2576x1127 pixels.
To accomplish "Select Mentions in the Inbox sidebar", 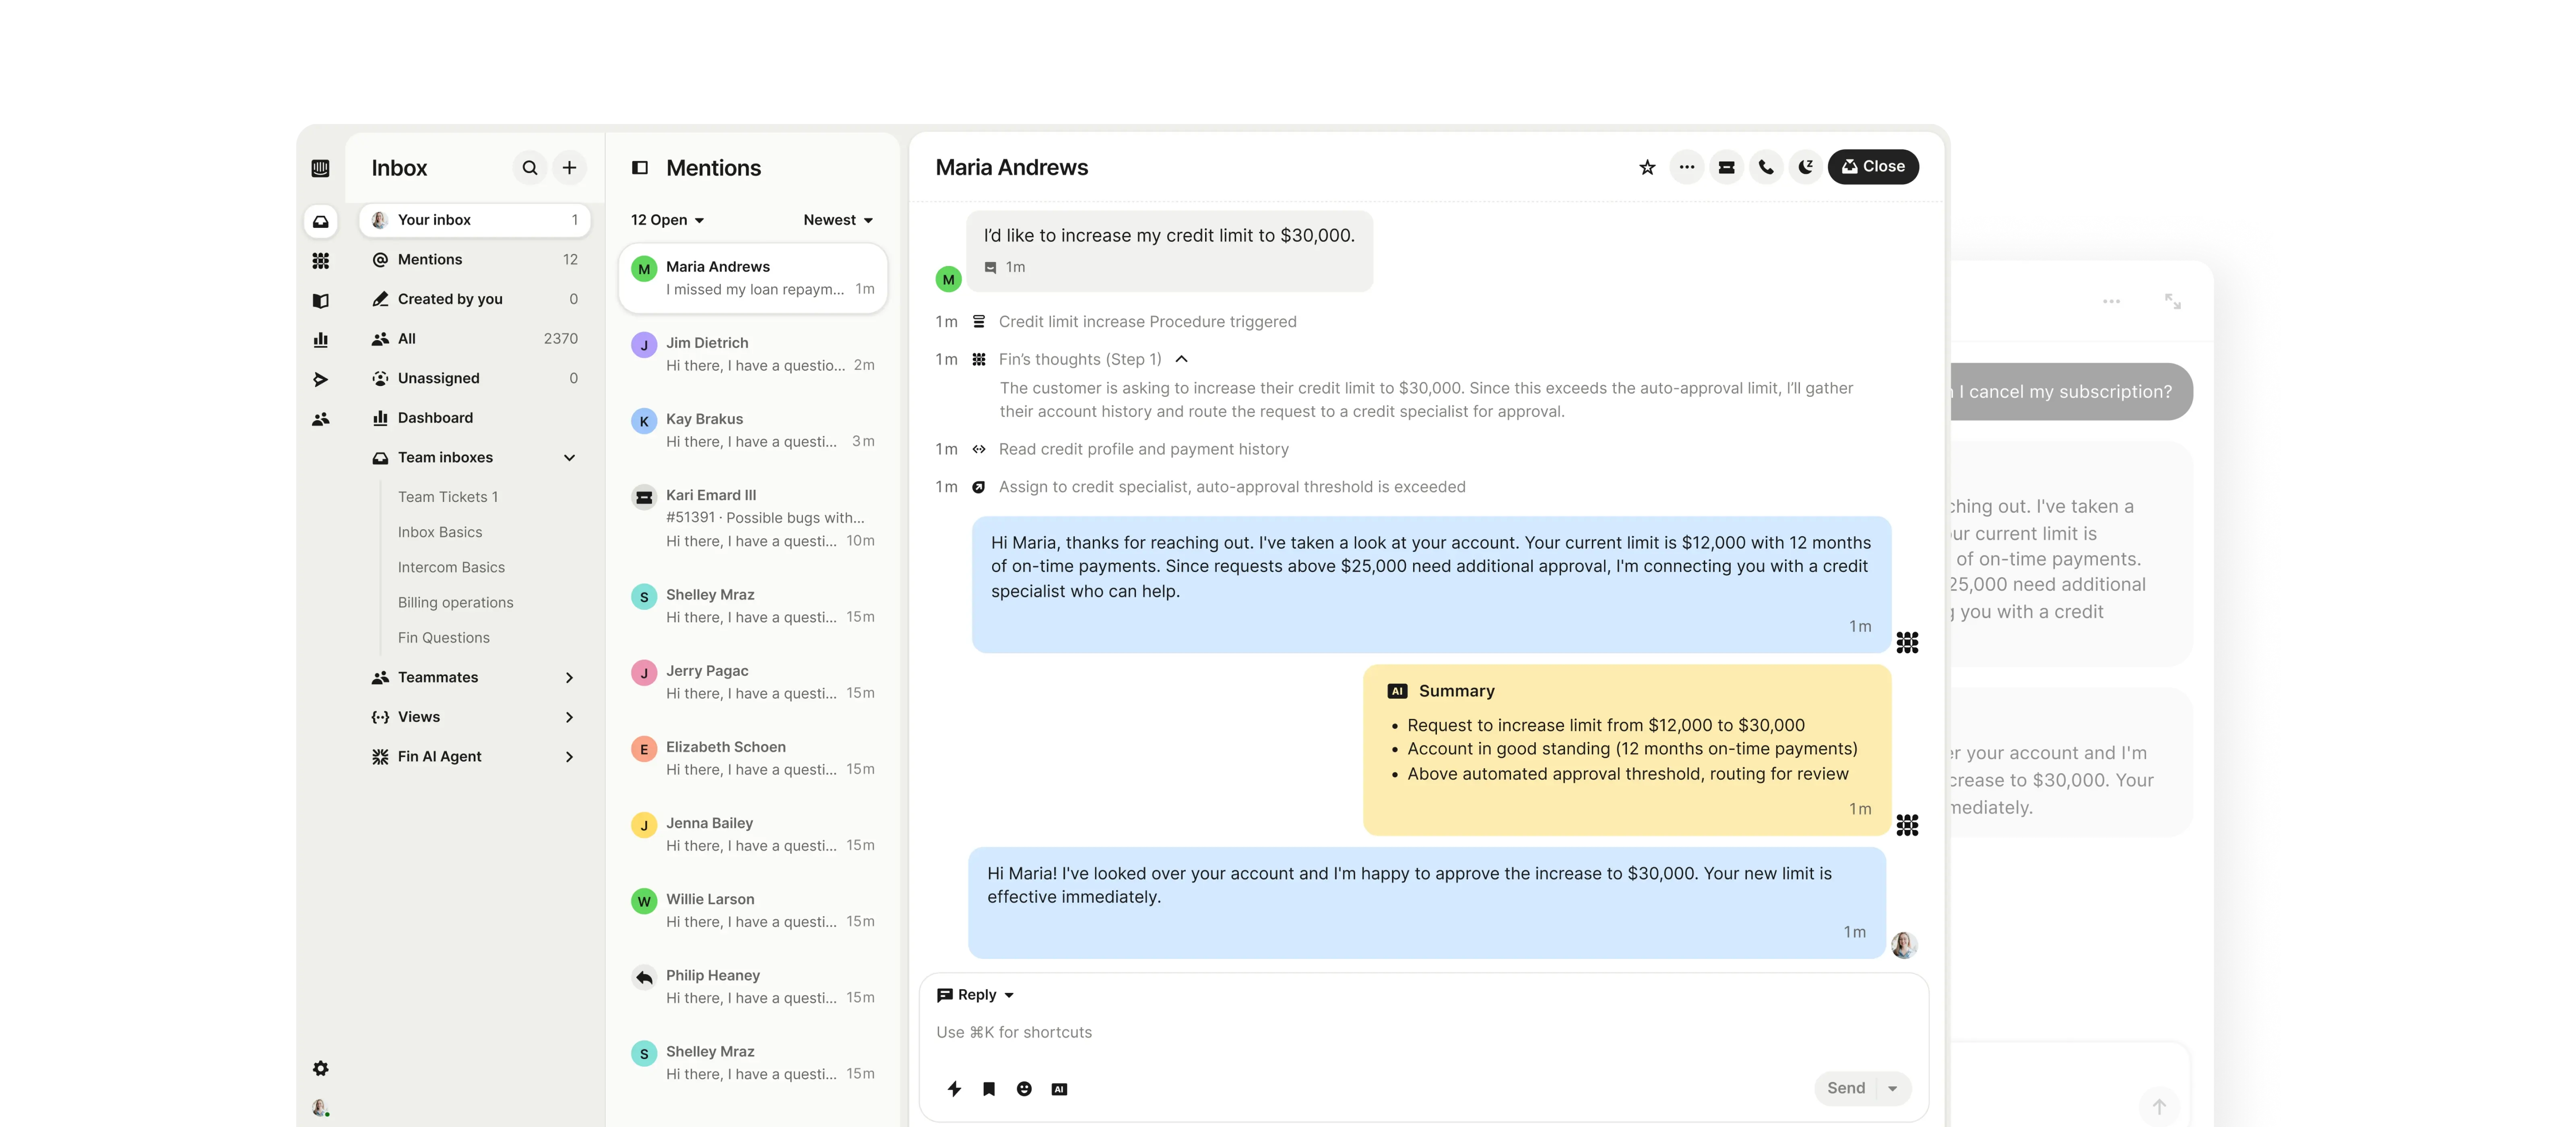I will pos(475,260).
